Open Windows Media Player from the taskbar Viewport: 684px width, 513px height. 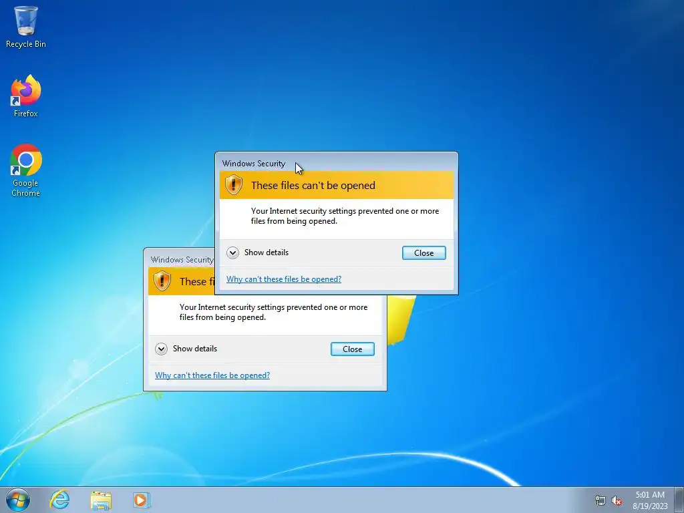(141, 500)
